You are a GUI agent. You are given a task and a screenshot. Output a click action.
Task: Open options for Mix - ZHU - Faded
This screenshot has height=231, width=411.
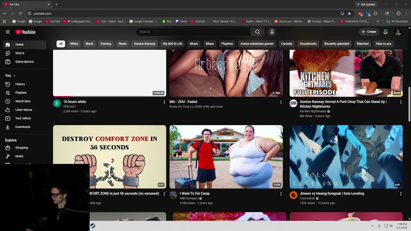point(281,102)
